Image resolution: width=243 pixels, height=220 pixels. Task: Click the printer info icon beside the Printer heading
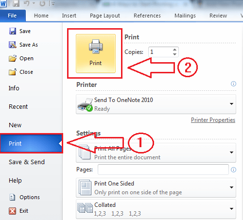pos(233,84)
